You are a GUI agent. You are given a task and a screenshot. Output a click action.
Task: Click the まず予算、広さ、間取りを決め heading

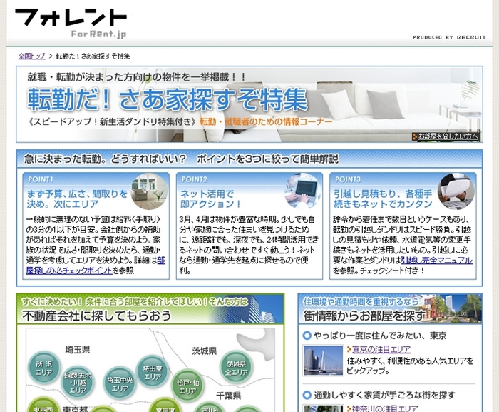coord(77,199)
